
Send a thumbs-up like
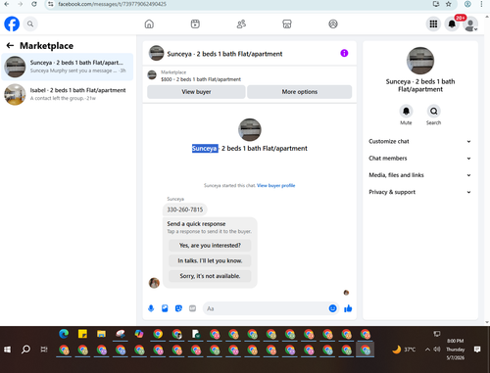pos(348,308)
